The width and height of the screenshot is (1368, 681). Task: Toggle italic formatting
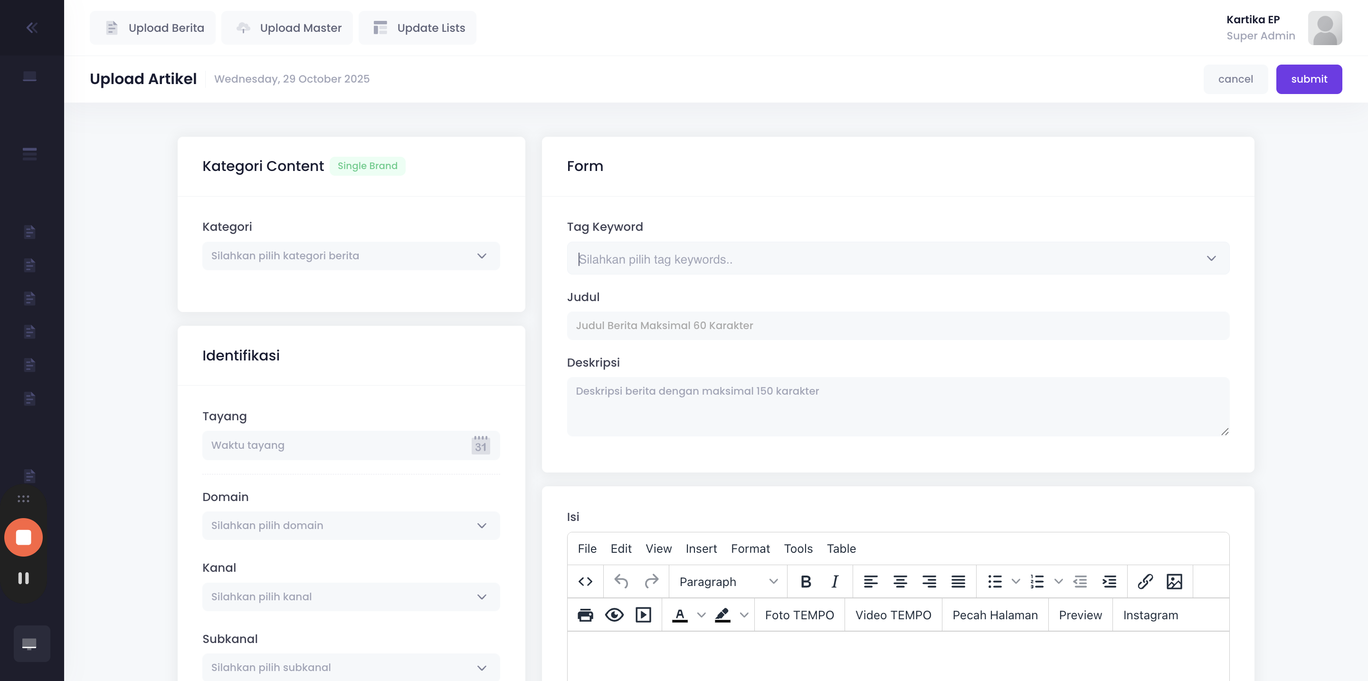click(x=835, y=582)
